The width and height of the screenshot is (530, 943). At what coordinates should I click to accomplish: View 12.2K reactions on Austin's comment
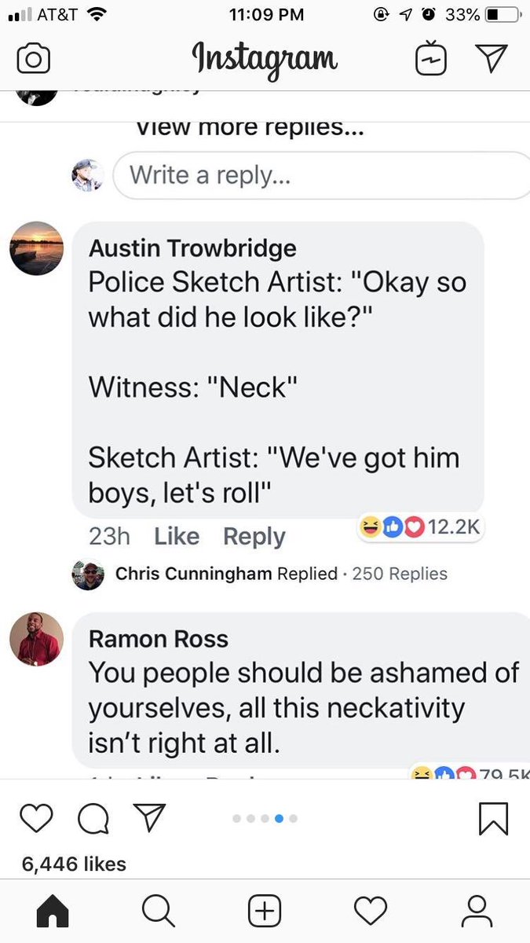pos(421,527)
